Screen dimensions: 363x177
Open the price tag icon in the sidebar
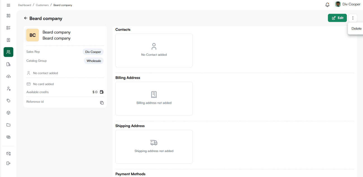point(8,101)
